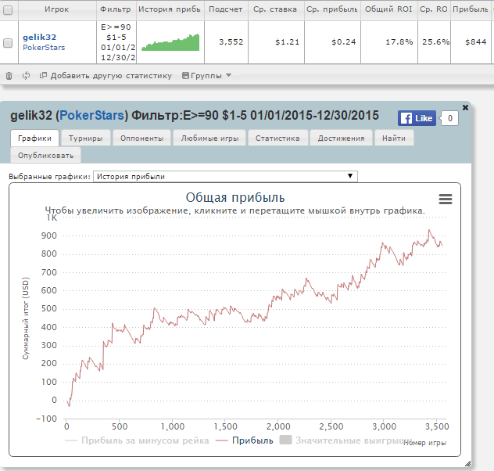Select the Статистика tab

pos(277,138)
